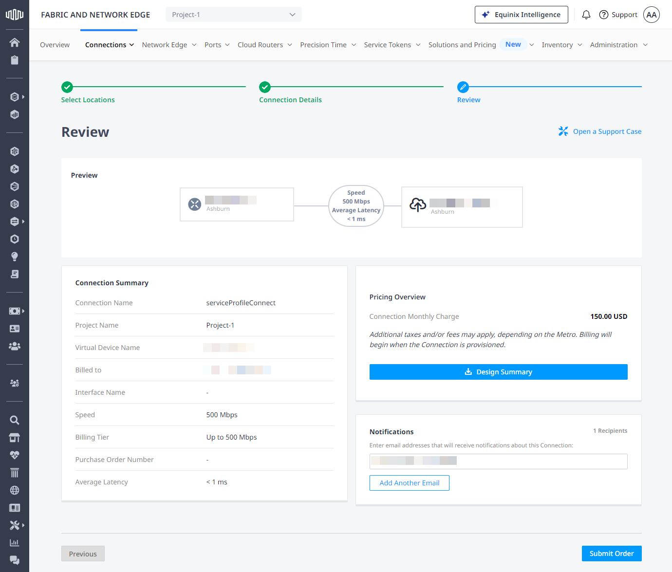This screenshot has height=572, width=672.
Task: Click the serviceProfileConnect connection name value
Action: [241, 303]
